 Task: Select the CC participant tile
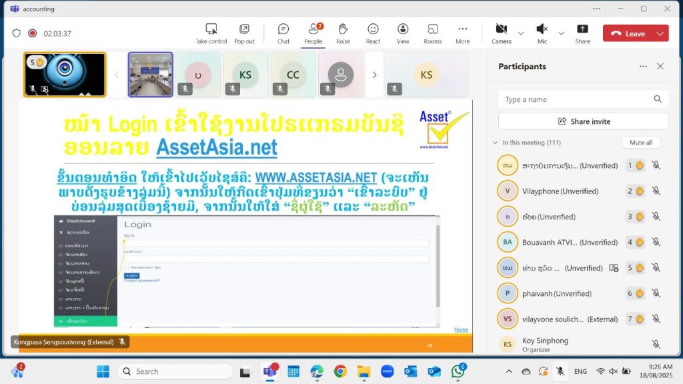click(293, 75)
